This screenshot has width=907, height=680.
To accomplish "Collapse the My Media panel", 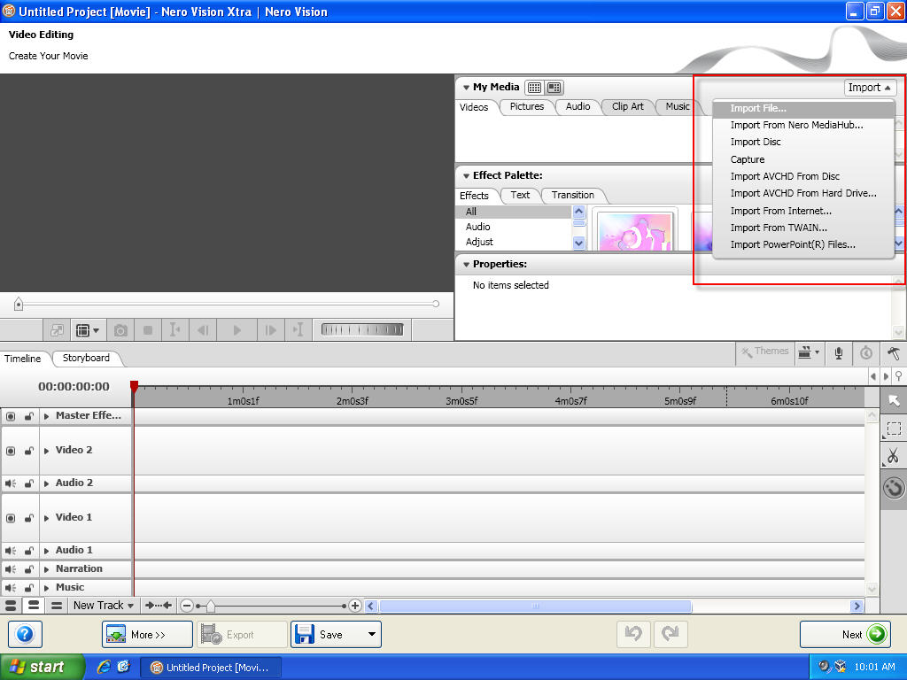I will 466,88.
